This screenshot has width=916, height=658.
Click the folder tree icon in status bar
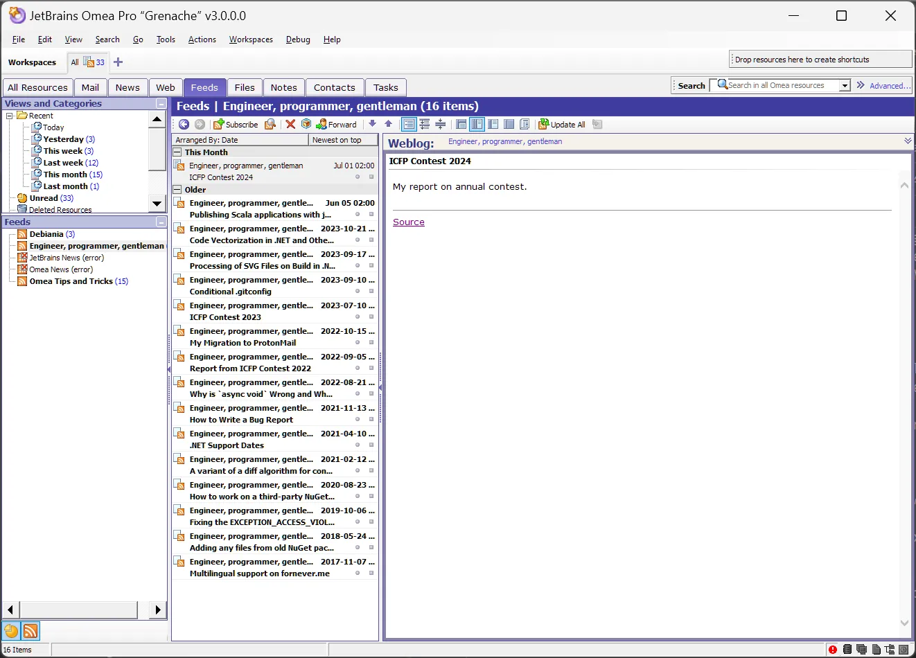point(890,650)
